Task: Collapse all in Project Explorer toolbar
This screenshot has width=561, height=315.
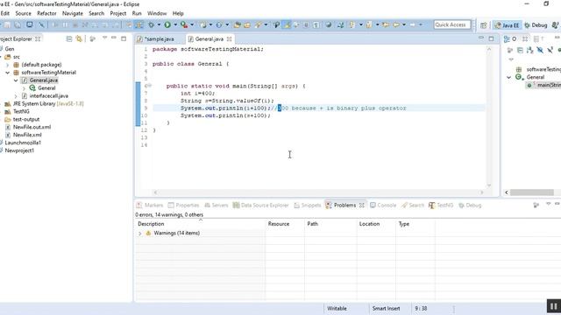Action: (69, 38)
